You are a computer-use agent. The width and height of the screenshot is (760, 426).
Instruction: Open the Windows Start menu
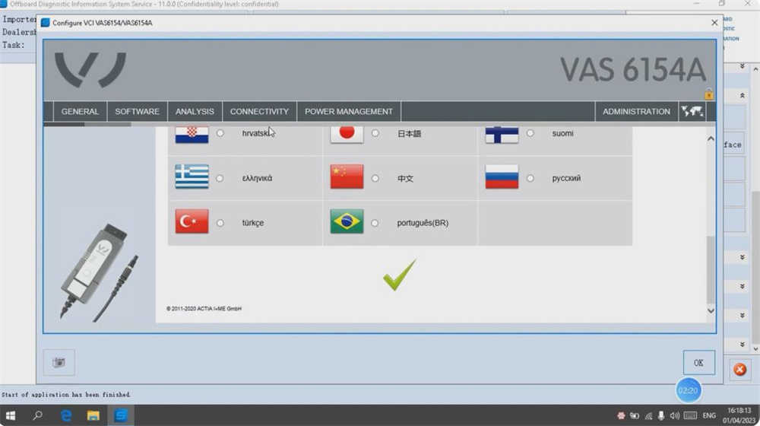pos(10,416)
